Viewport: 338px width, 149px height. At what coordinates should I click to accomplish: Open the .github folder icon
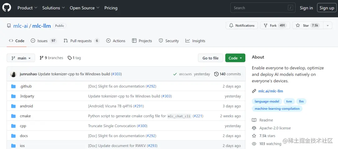pyautogui.click(x=13, y=86)
